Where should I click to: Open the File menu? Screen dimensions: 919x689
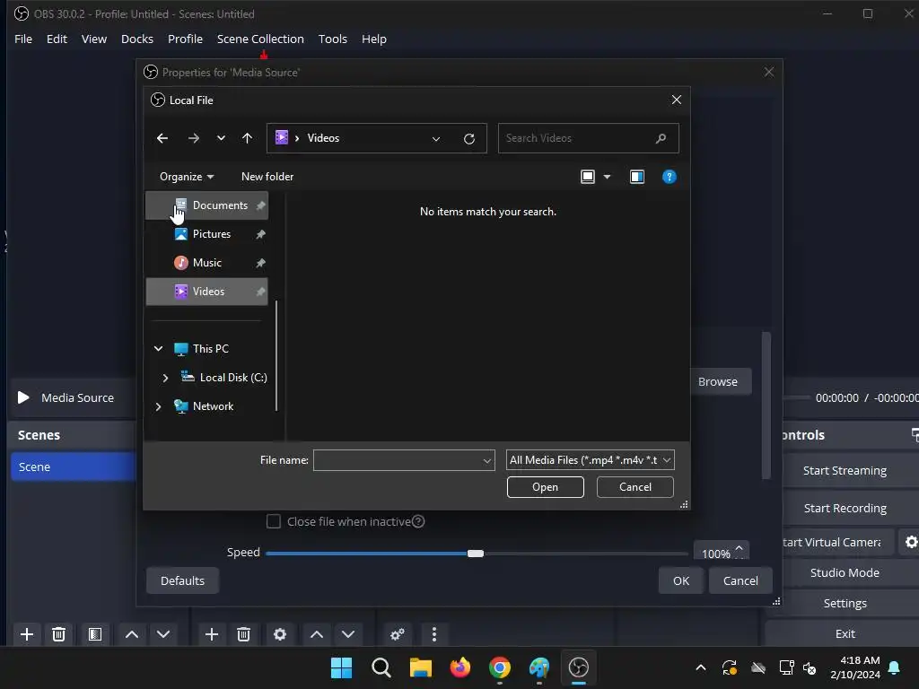tap(23, 39)
